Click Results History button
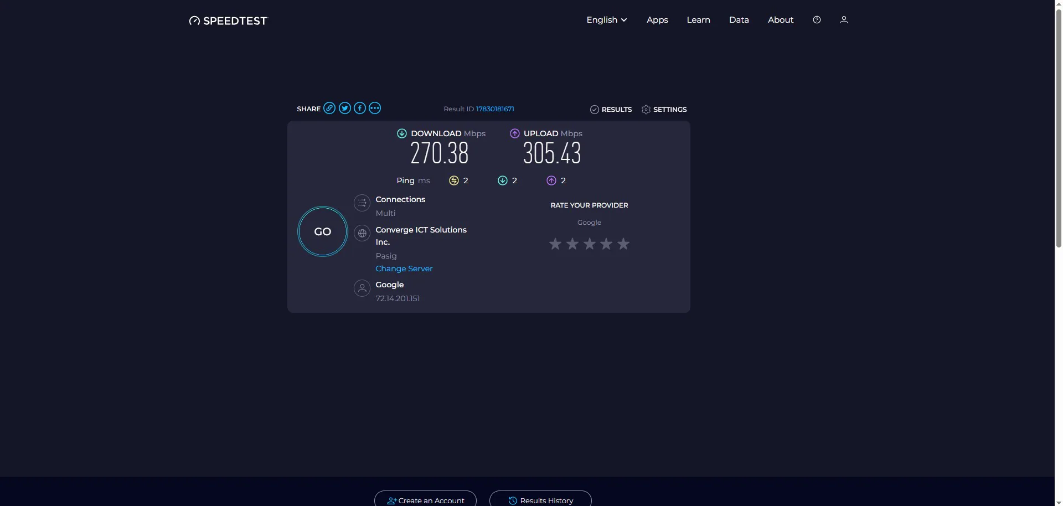The image size is (1063, 506). 540,498
